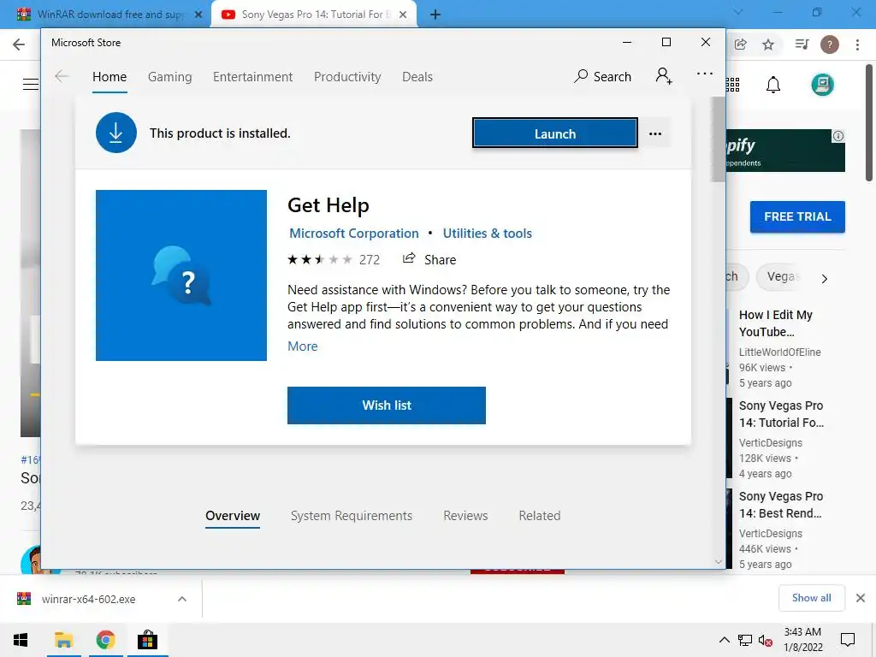This screenshot has width=876, height=657.
Task: Close the Chrome downloads bar
Action: click(861, 598)
